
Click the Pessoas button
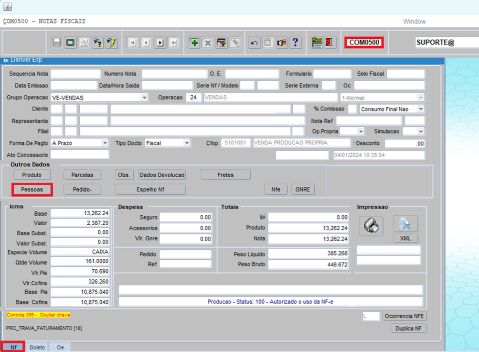click(x=32, y=189)
